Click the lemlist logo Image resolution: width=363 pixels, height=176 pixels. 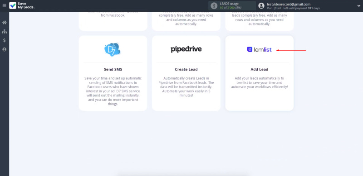pos(259,49)
